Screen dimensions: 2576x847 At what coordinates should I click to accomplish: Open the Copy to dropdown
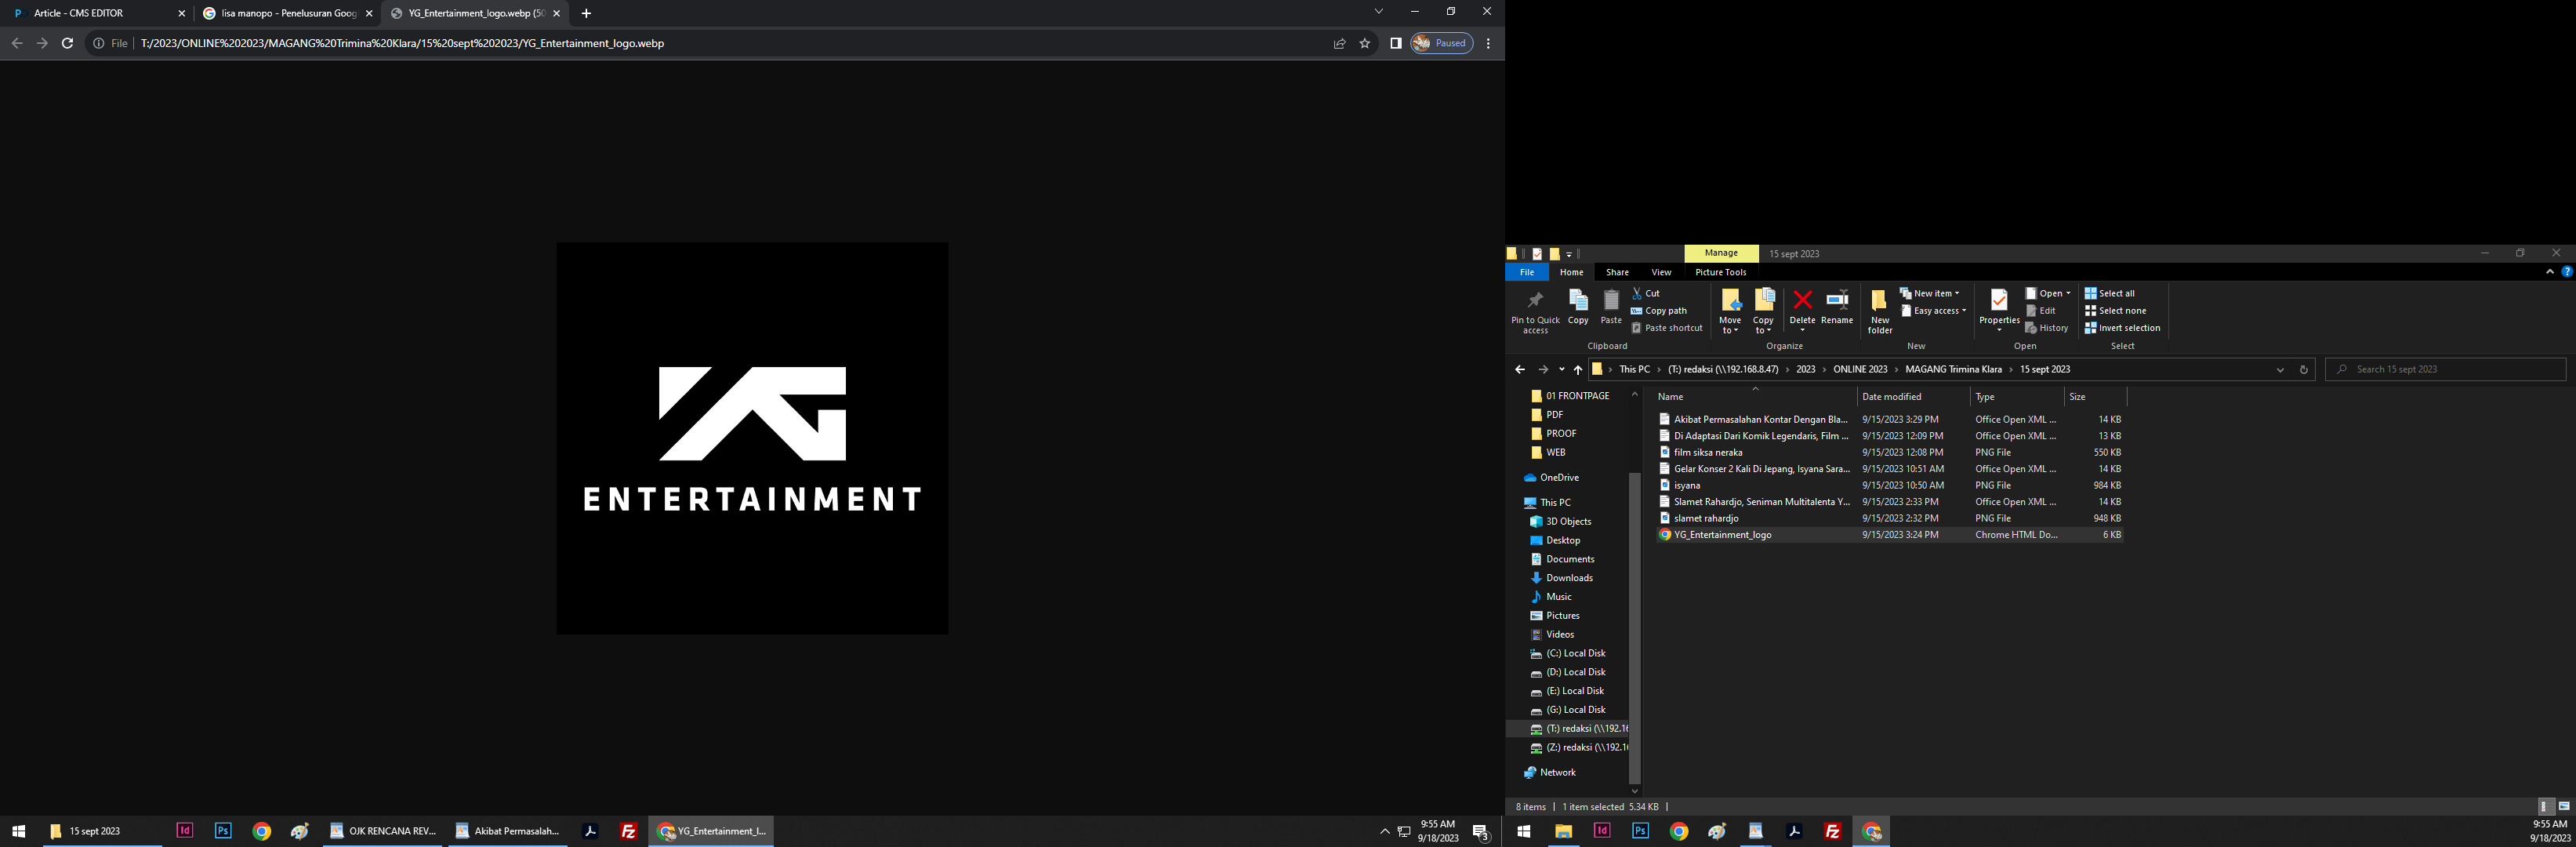[1764, 312]
